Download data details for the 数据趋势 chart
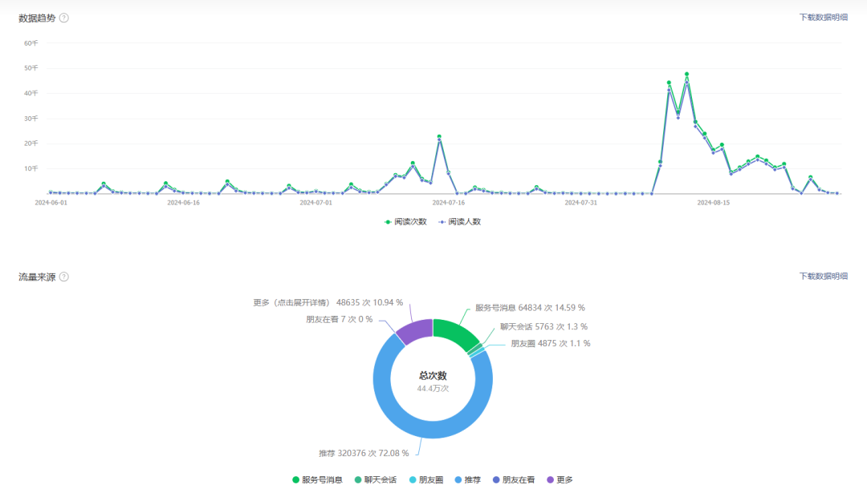 (x=824, y=17)
